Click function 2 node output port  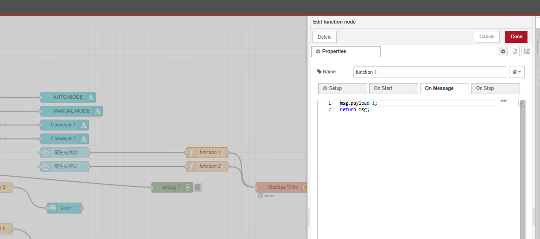(x=228, y=167)
